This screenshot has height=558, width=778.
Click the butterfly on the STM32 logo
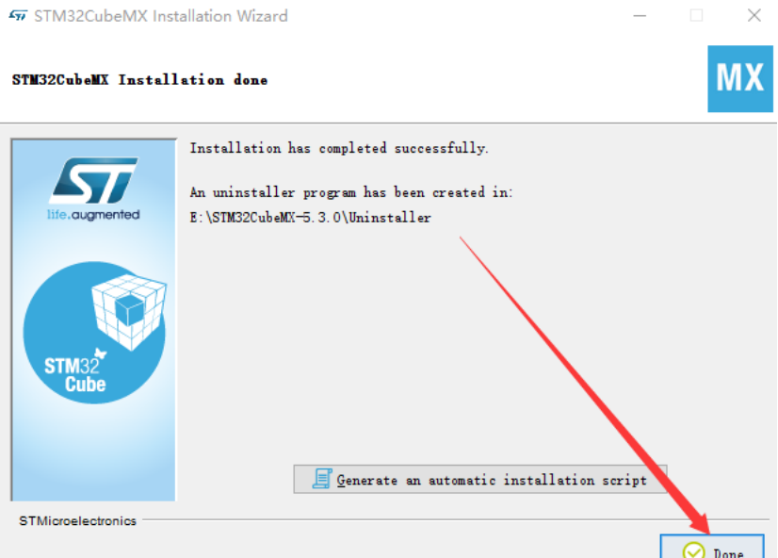click(101, 353)
